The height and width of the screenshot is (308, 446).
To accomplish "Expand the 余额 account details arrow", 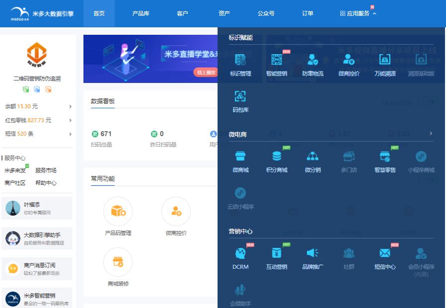I will click(x=71, y=106).
